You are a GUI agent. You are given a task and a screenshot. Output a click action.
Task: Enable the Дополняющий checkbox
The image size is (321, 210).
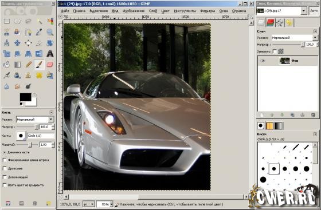(x=5, y=177)
